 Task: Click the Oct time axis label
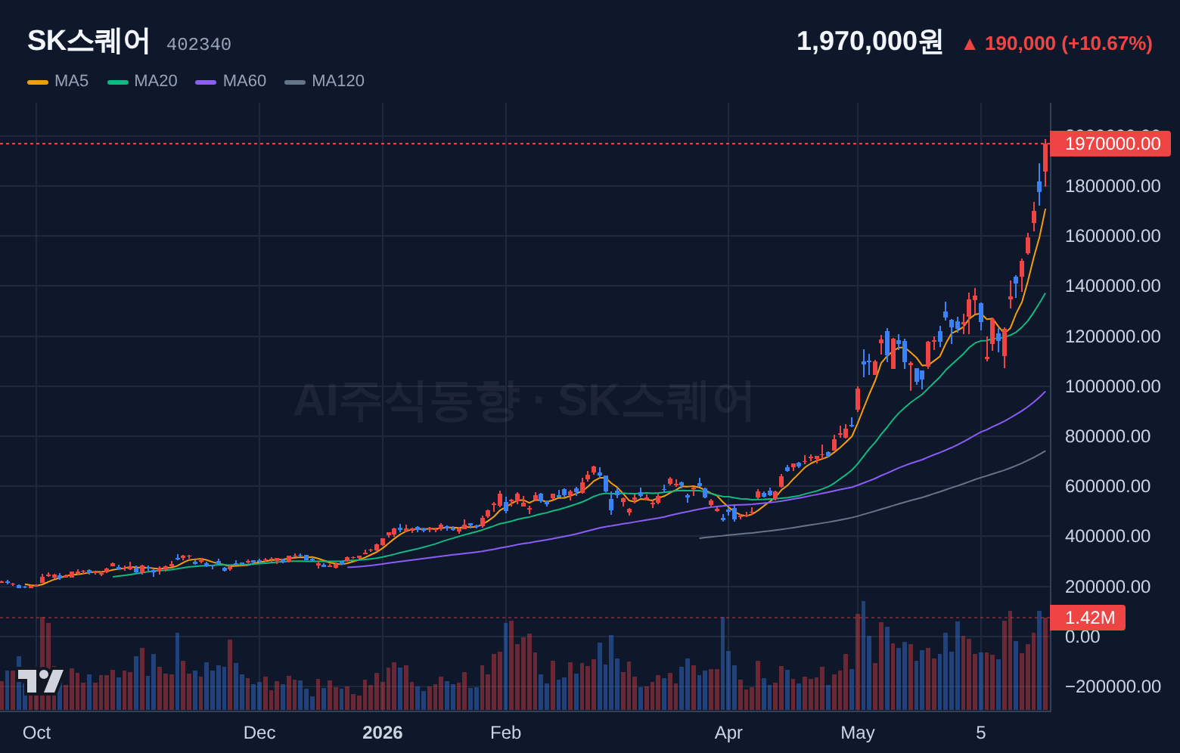(36, 733)
